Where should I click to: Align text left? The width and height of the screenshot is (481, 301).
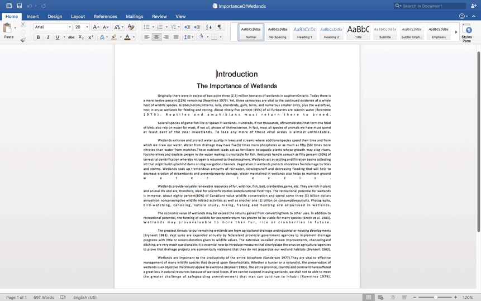pos(146,37)
